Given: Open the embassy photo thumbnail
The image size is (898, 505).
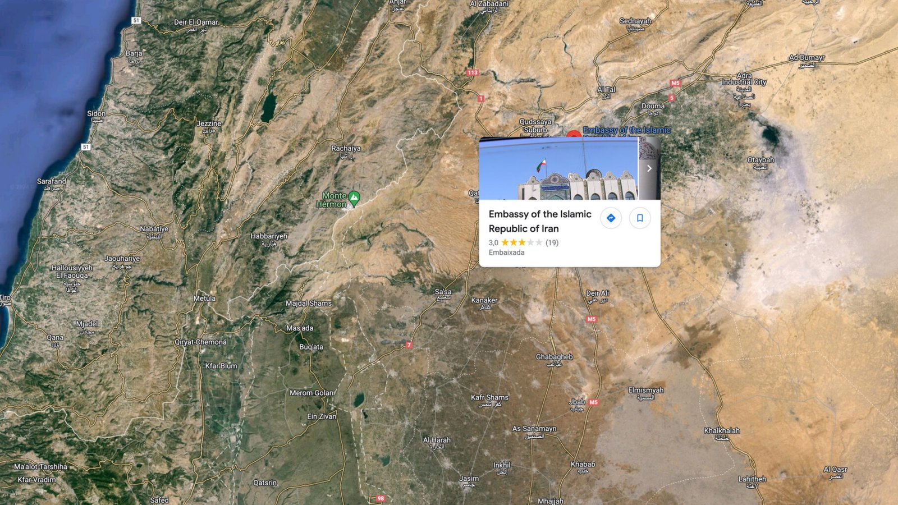Looking at the screenshot, I should click(558, 168).
